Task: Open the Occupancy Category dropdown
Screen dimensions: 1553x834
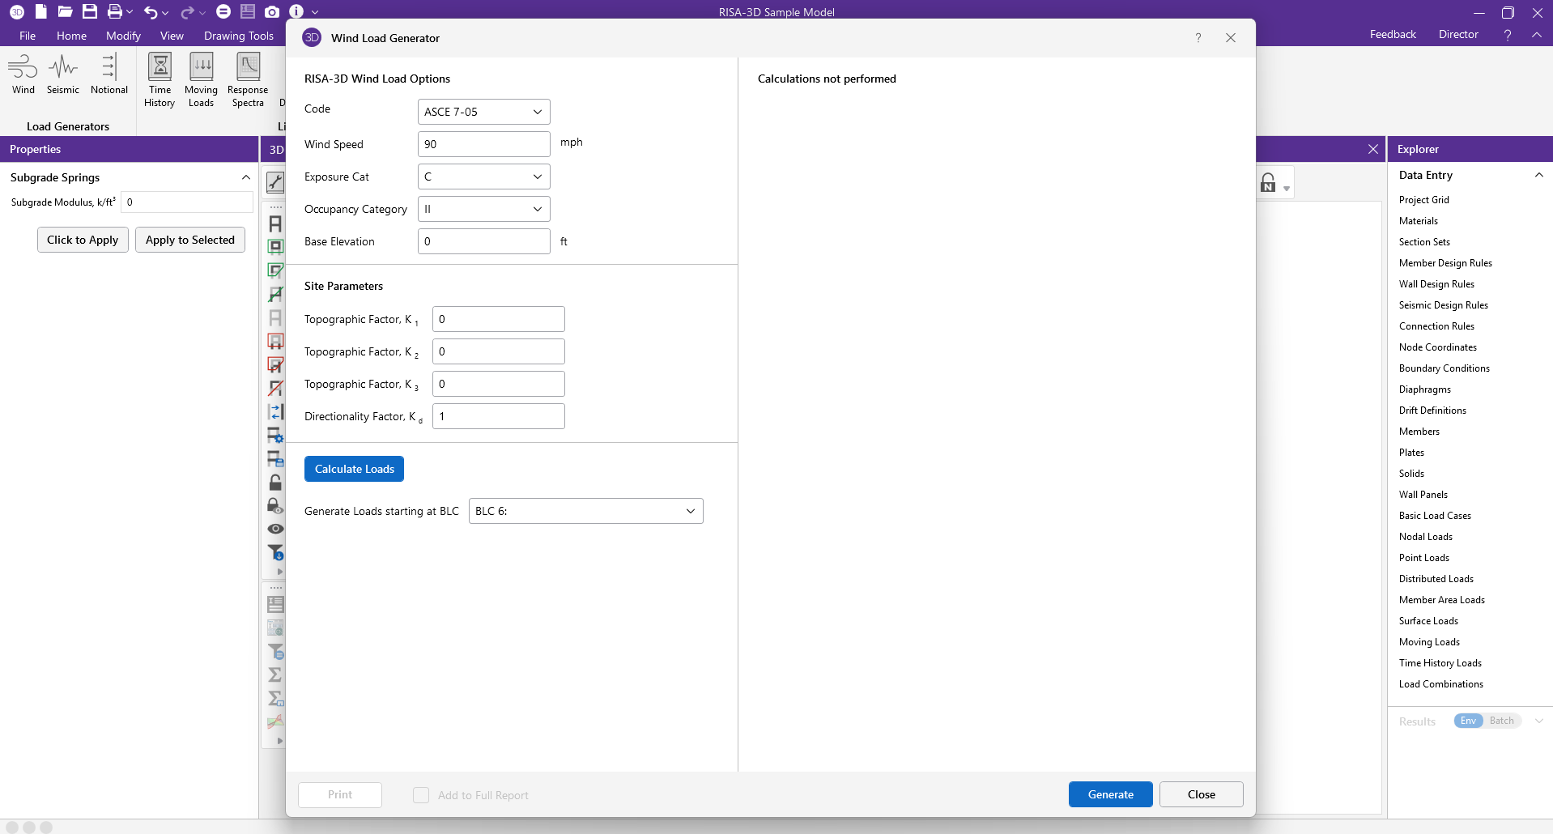Action: click(484, 209)
